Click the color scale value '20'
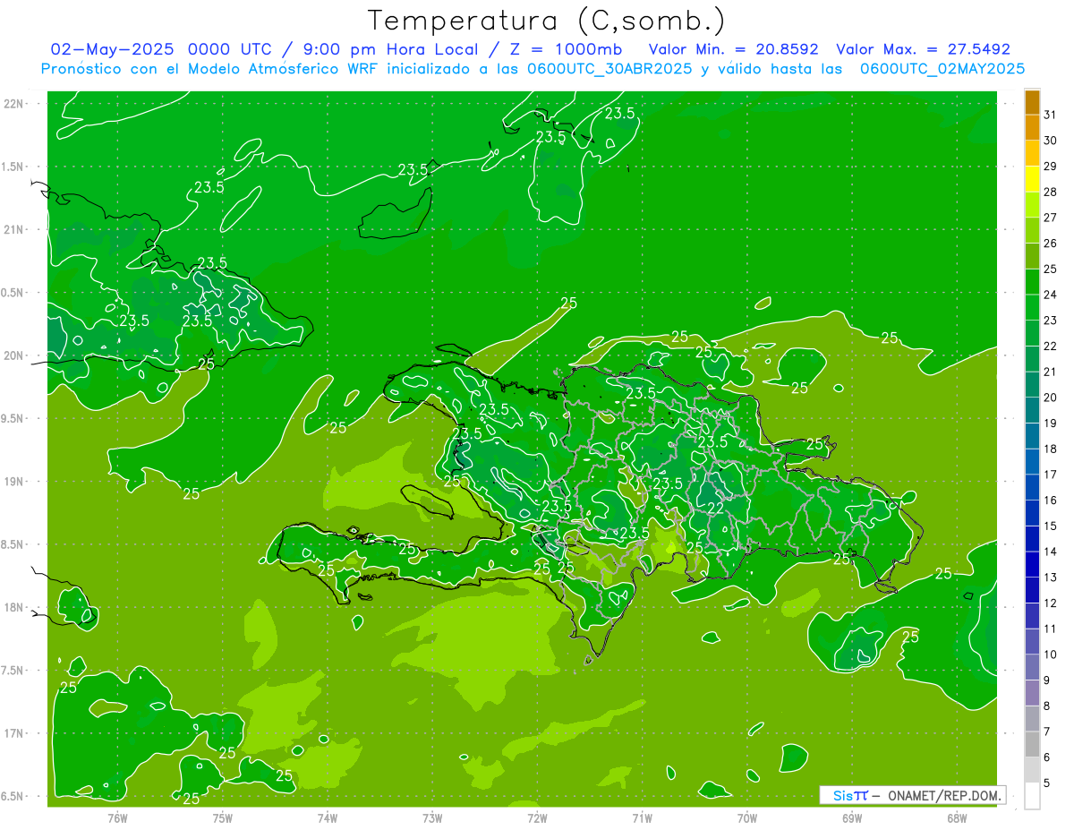The width and height of the screenshot is (1074, 830). [x=1050, y=398]
